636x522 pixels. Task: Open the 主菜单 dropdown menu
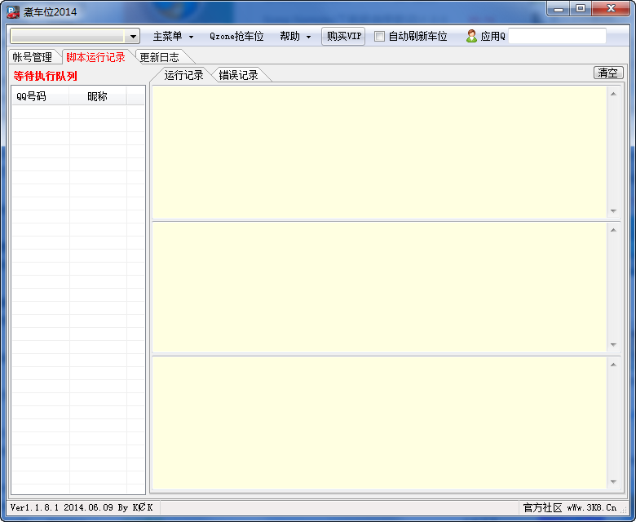[173, 36]
